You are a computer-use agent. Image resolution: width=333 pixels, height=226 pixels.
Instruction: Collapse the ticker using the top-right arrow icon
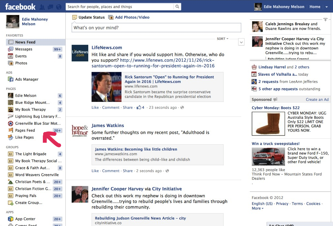click(x=325, y=20)
